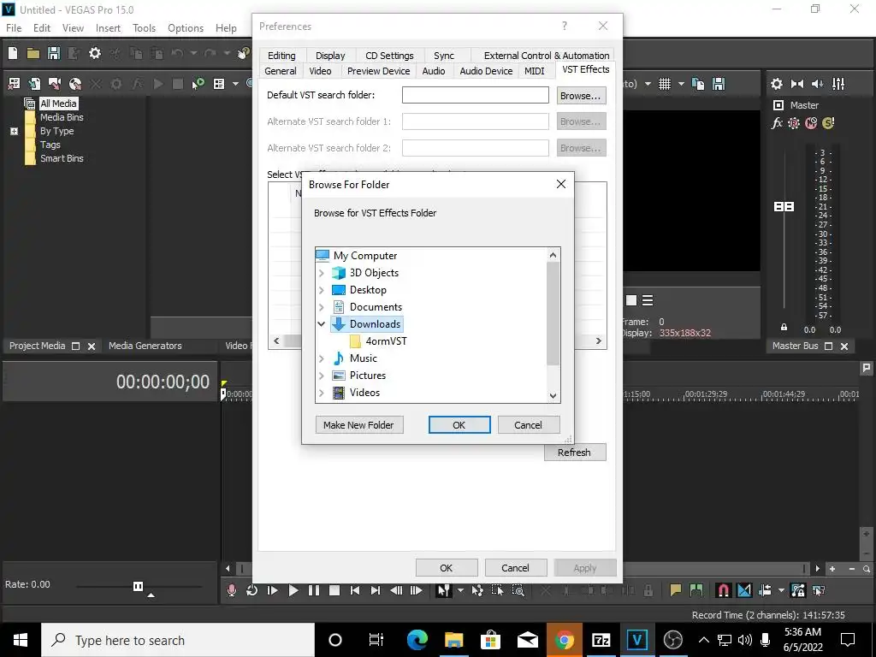
Task: Collapse the Downloads tree node
Action: point(322,323)
